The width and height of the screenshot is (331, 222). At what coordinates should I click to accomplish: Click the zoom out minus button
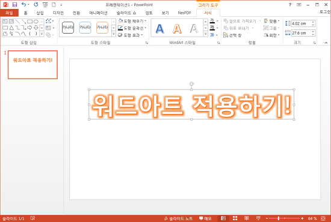(267, 218)
